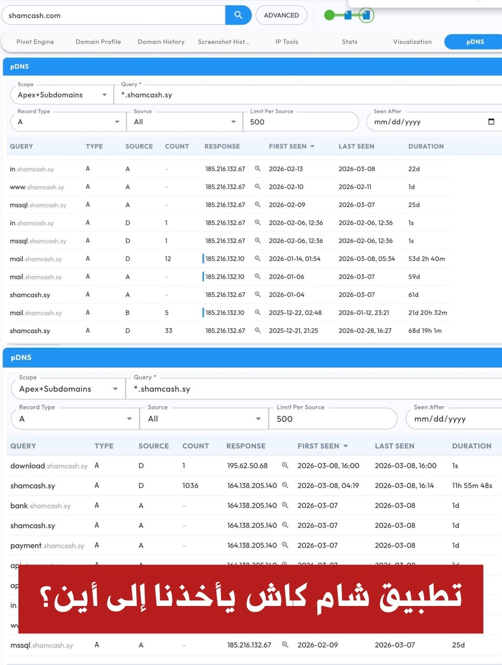Open the calendar picker in Seen After field
This screenshot has width=502, height=665.
click(x=491, y=122)
